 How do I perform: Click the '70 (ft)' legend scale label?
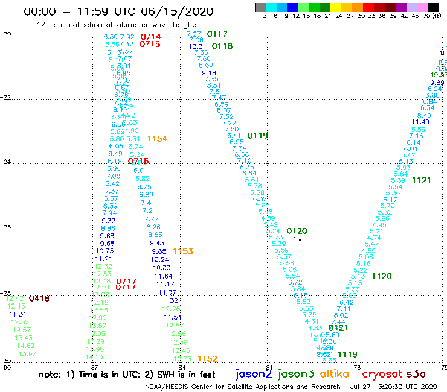click(432, 16)
